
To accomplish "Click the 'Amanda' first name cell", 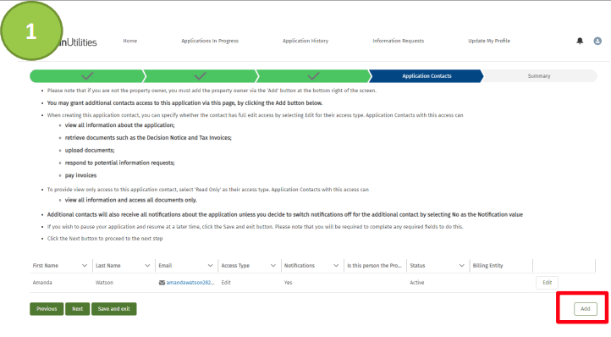I will click(42, 283).
